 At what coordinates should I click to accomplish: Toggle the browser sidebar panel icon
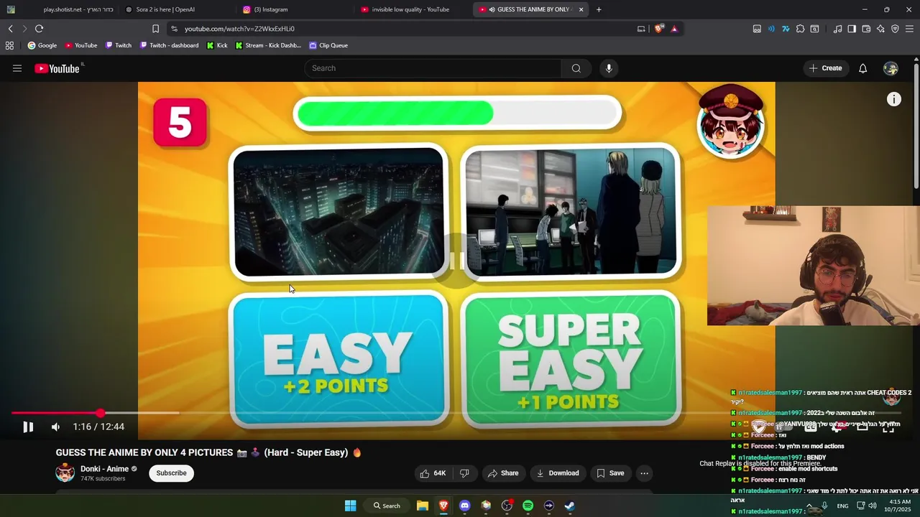click(852, 29)
